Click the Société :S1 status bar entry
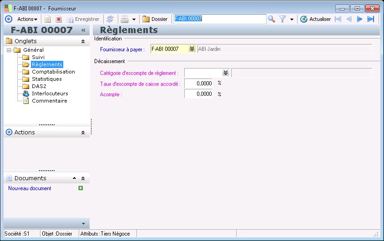 click(x=17, y=234)
